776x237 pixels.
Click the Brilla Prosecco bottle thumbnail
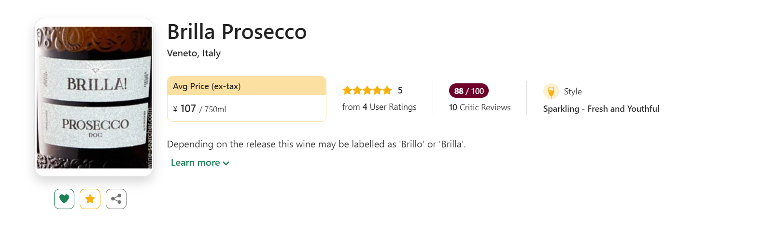[94, 97]
